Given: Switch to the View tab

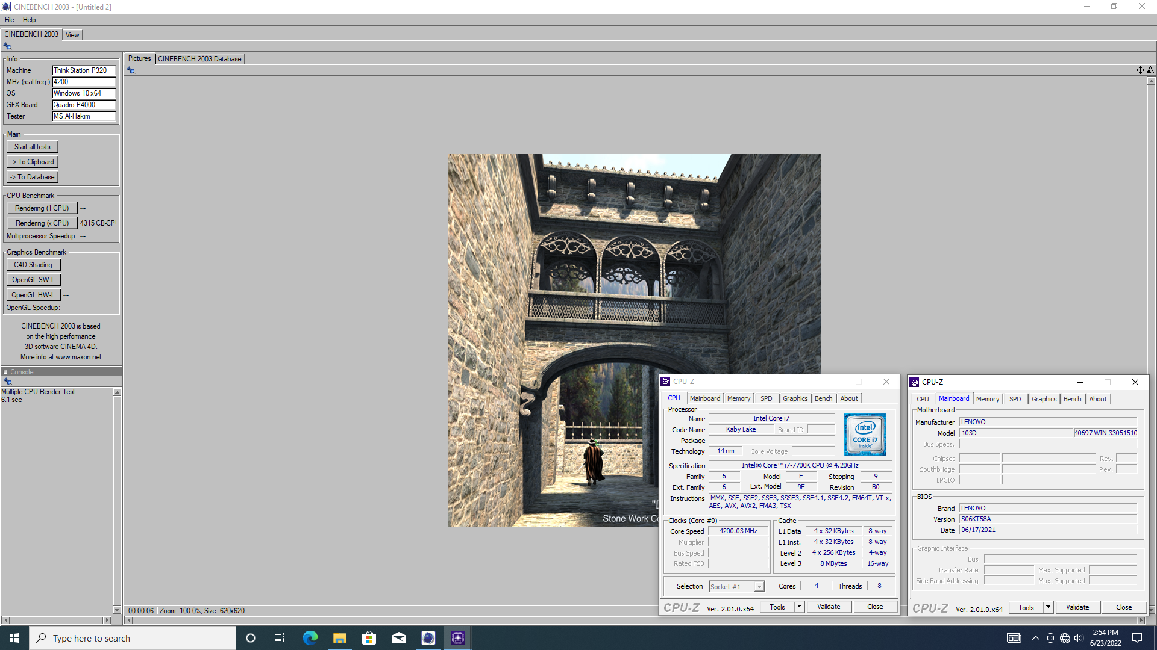Looking at the screenshot, I should (72, 35).
